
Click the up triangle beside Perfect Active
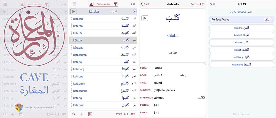91,4
